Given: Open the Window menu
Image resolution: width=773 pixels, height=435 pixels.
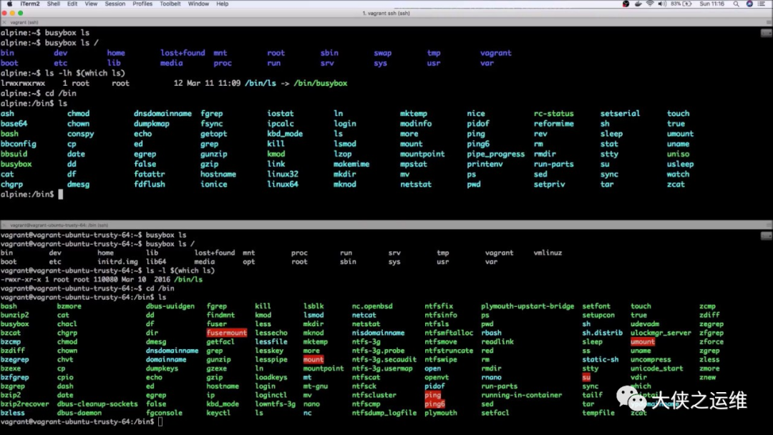Looking at the screenshot, I should pos(199,4).
